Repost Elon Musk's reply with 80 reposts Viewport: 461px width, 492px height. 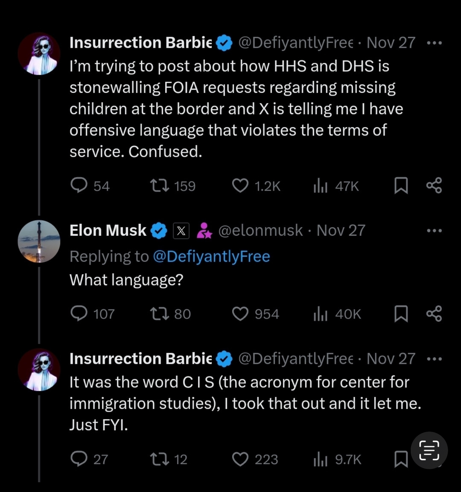coord(160,313)
